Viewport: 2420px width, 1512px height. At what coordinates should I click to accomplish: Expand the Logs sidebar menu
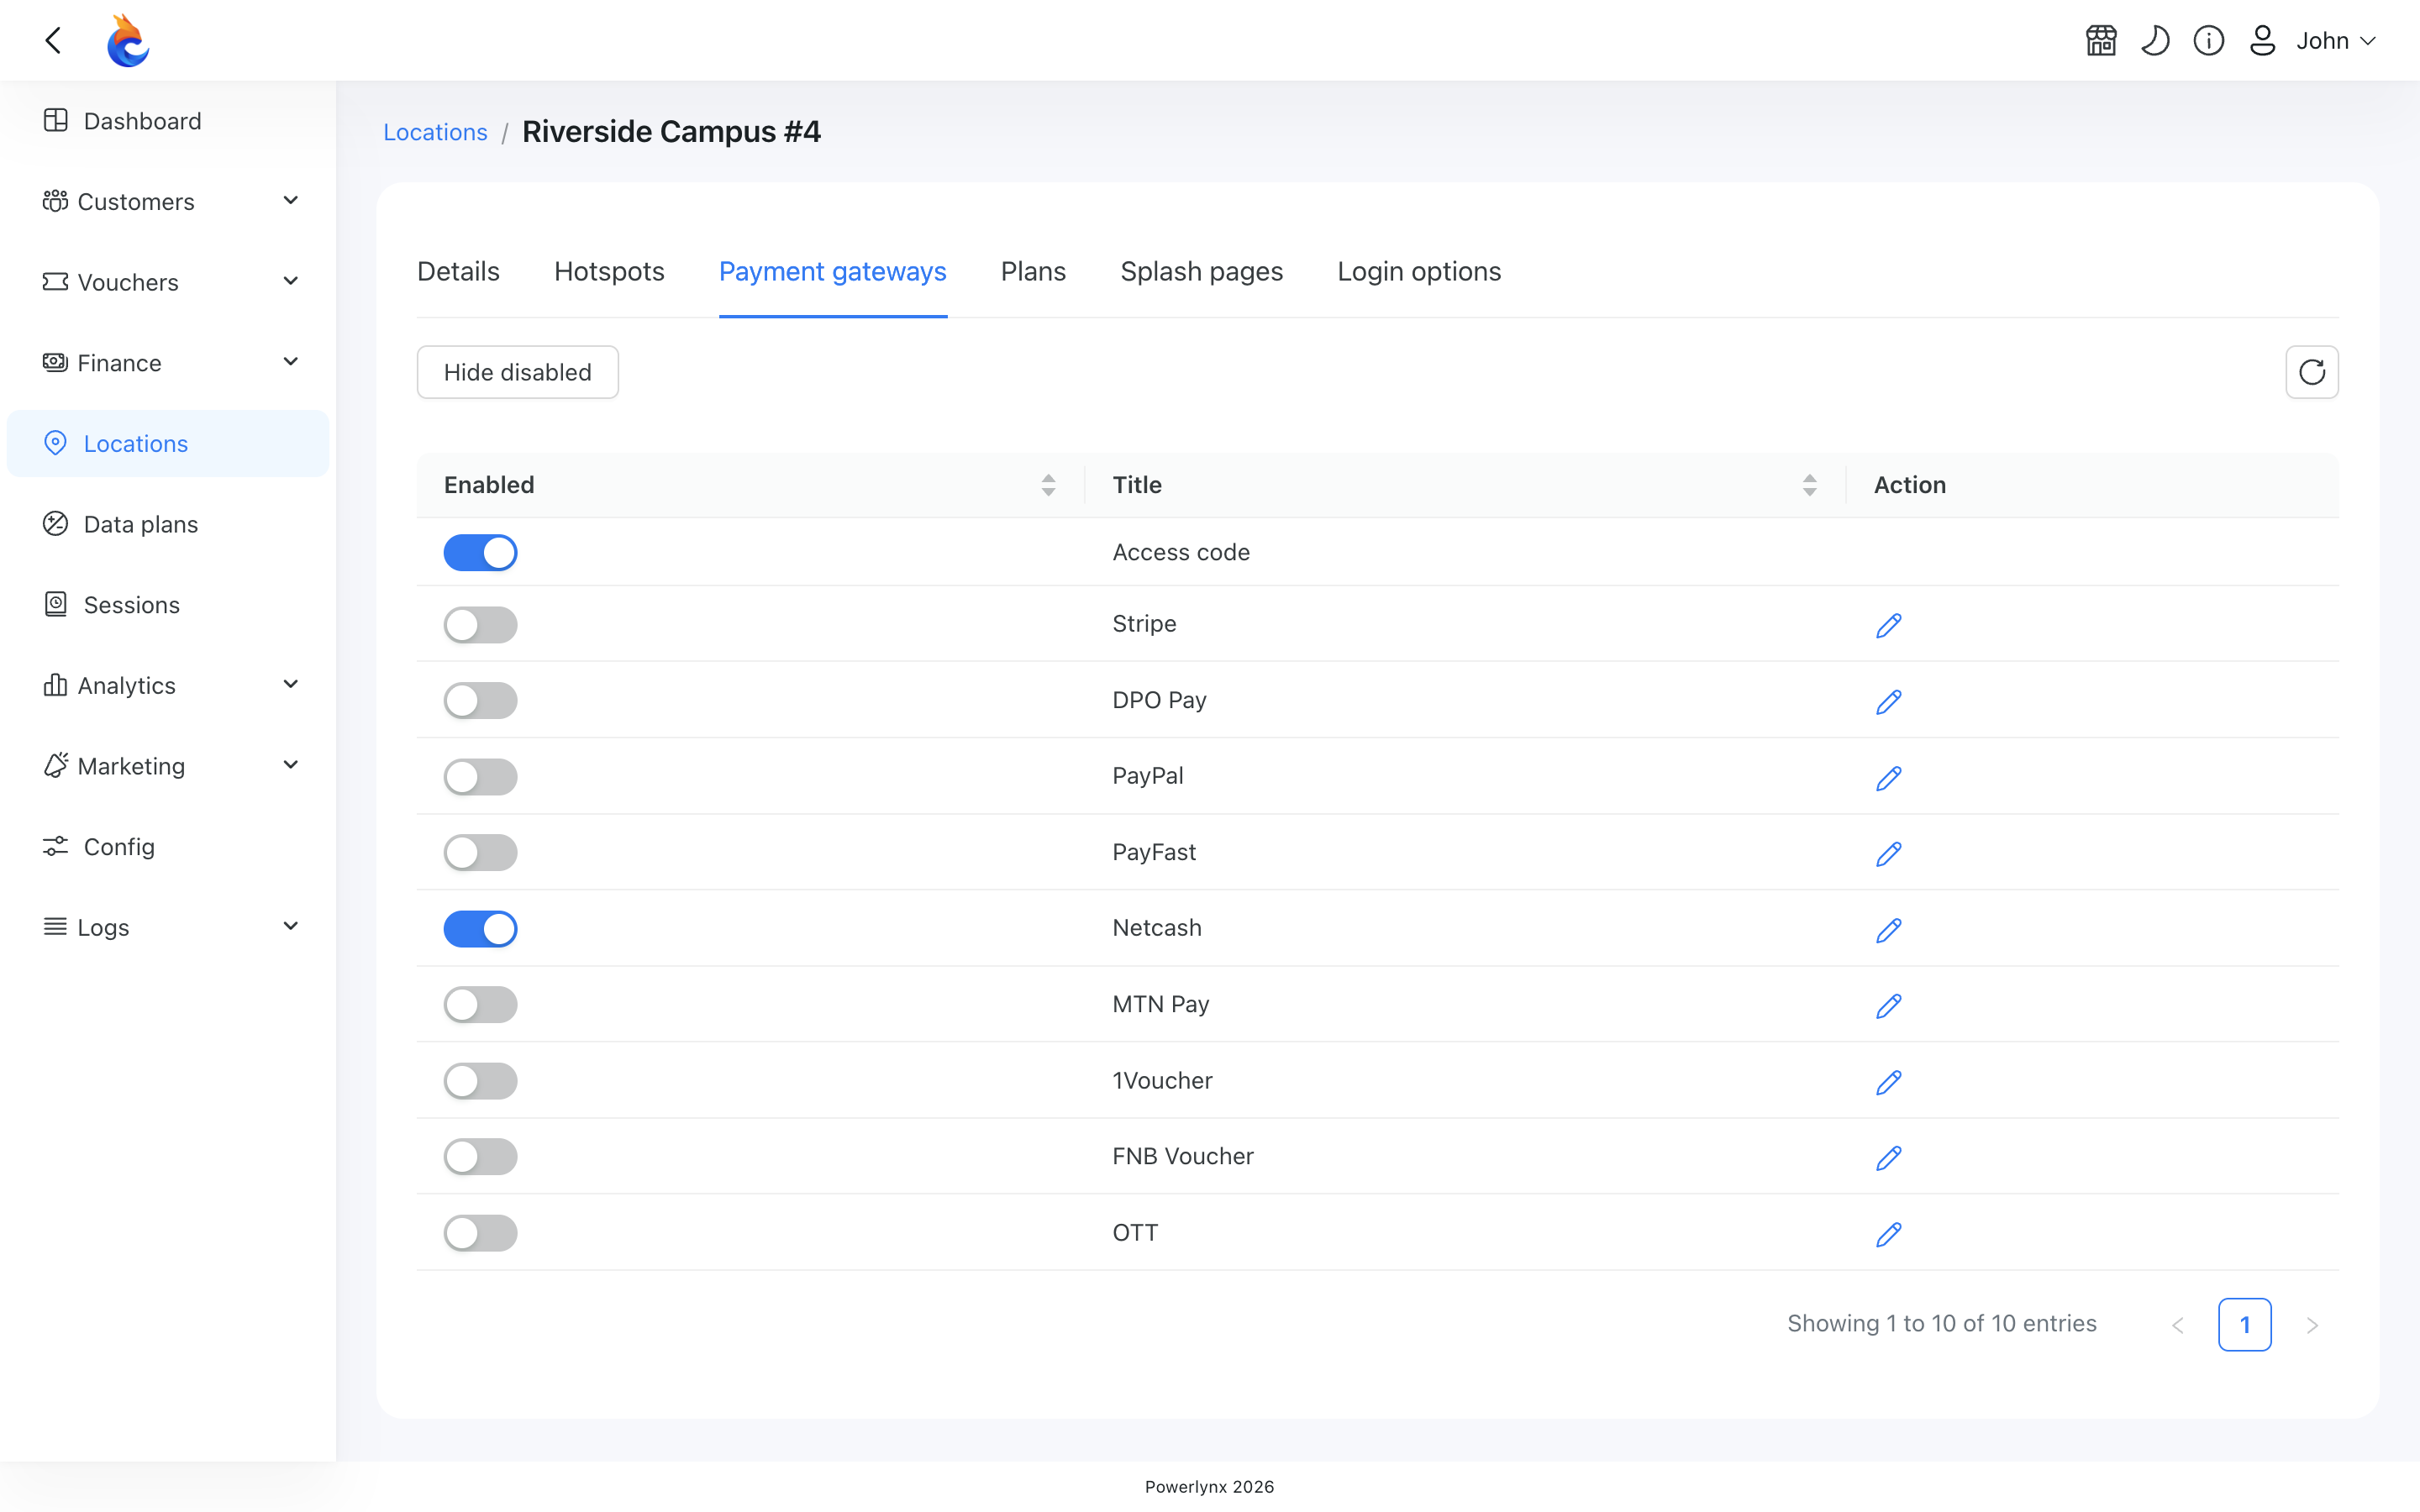168,927
